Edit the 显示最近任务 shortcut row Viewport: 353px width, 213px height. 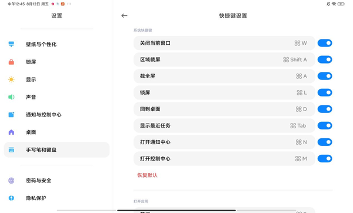coord(225,125)
